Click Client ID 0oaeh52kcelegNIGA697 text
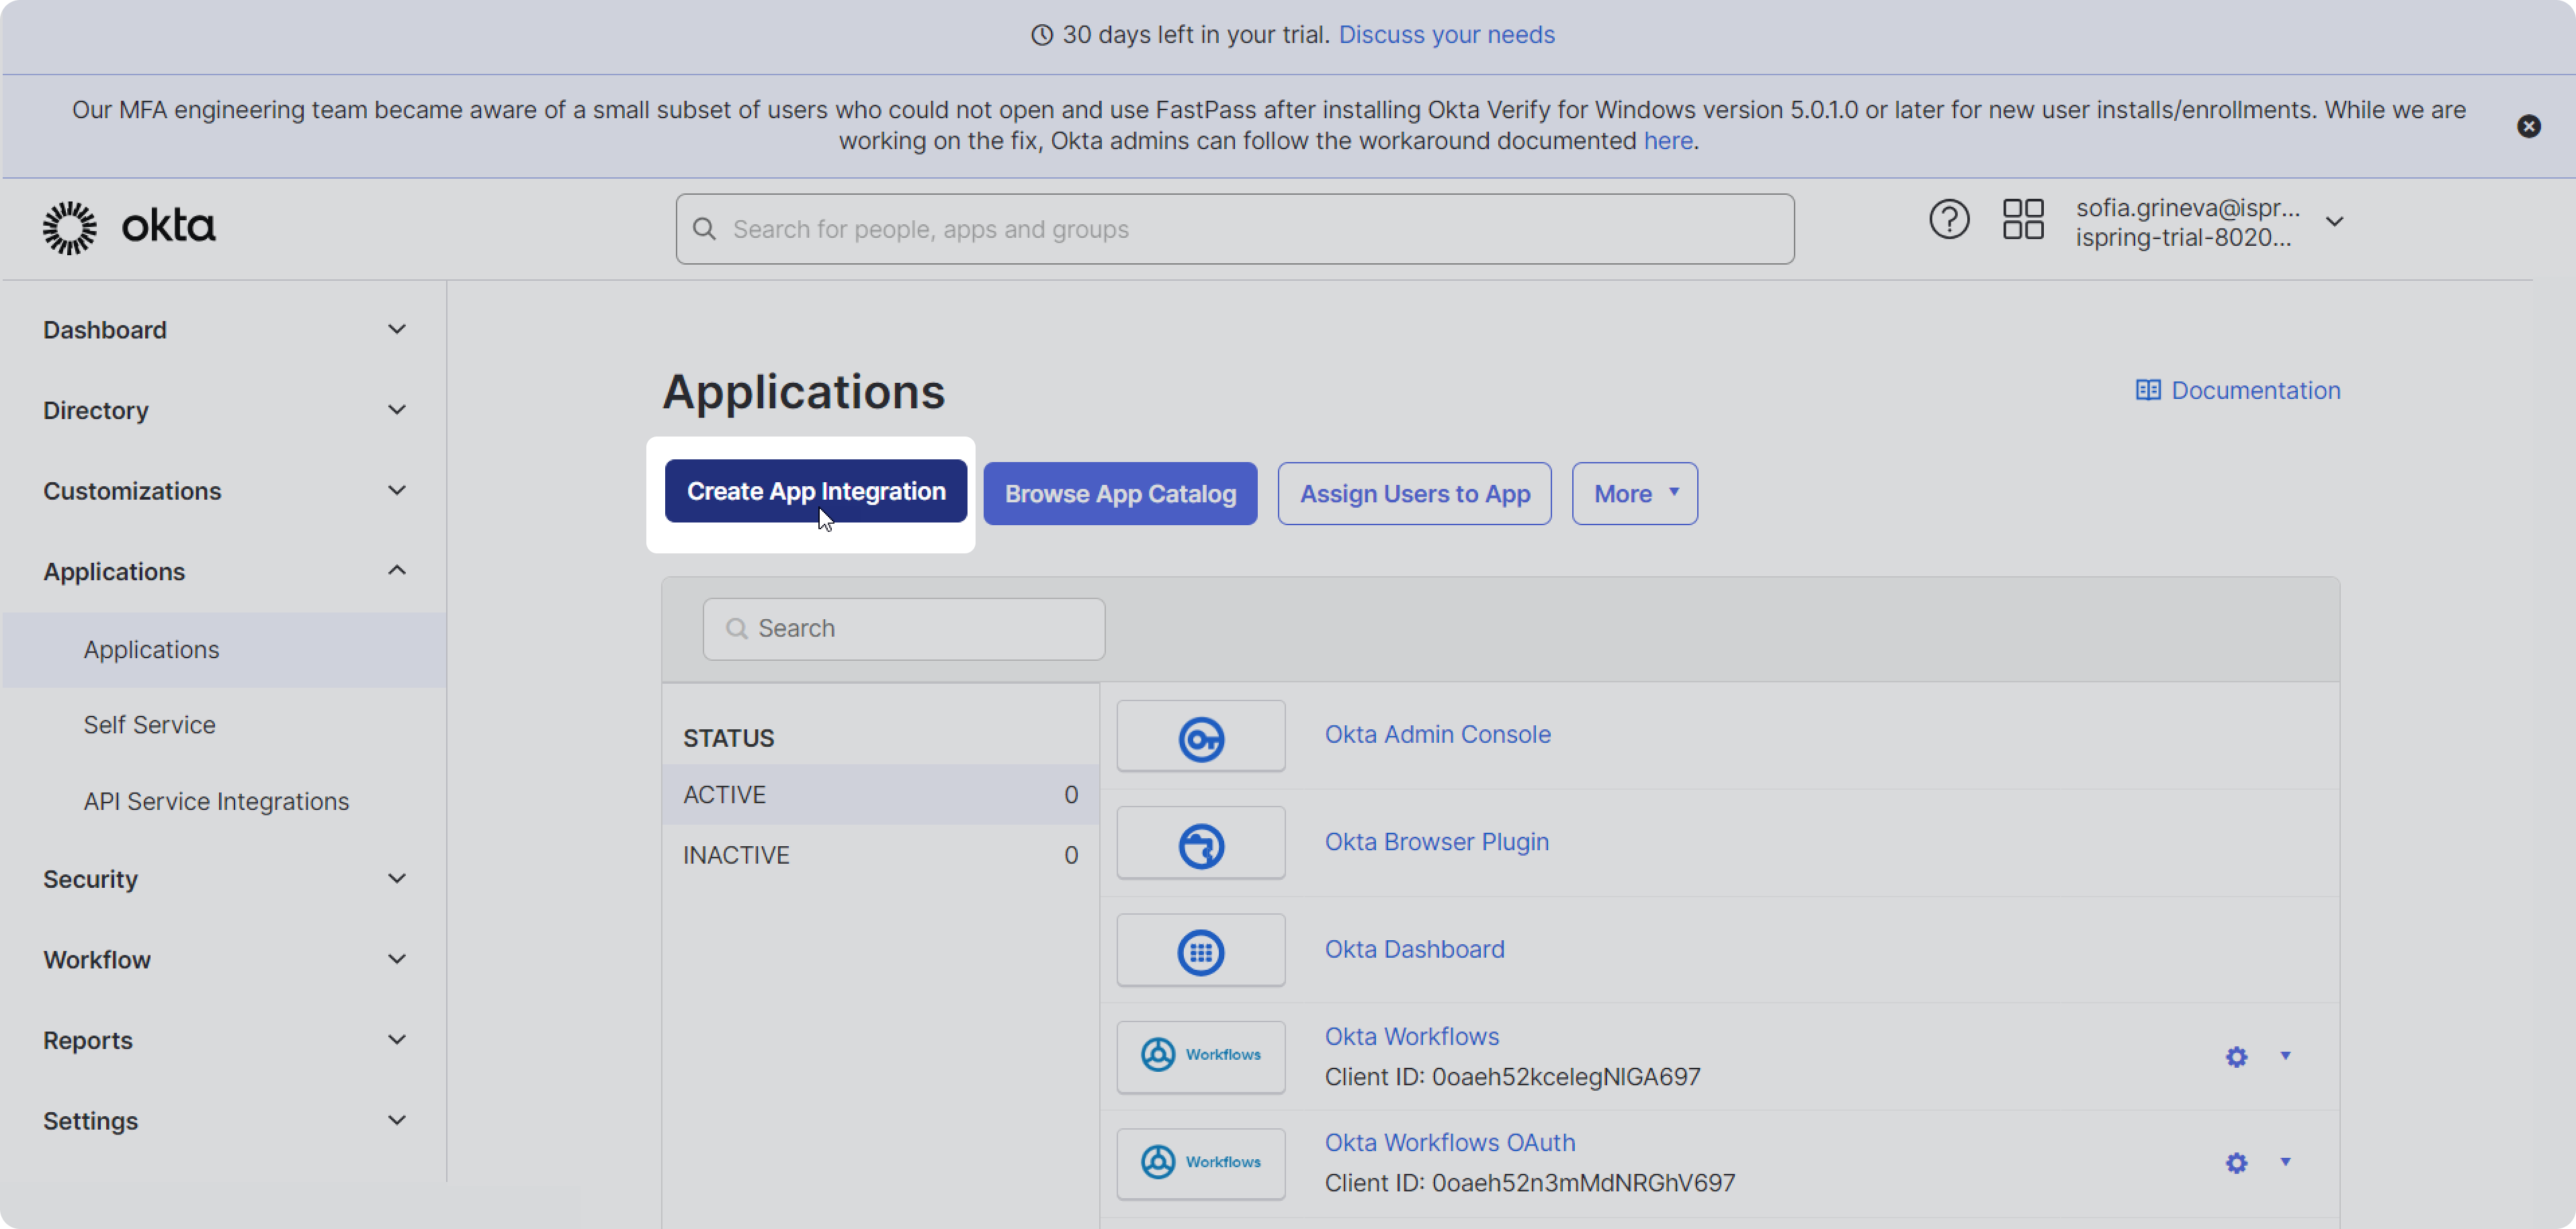The width and height of the screenshot is (2576, 1229). tap(1512, 1078)
